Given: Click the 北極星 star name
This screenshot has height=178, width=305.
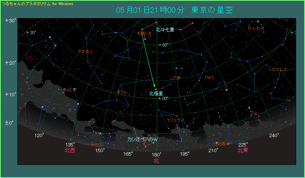Looking at the screenshot, I should [x=156, y=94].
